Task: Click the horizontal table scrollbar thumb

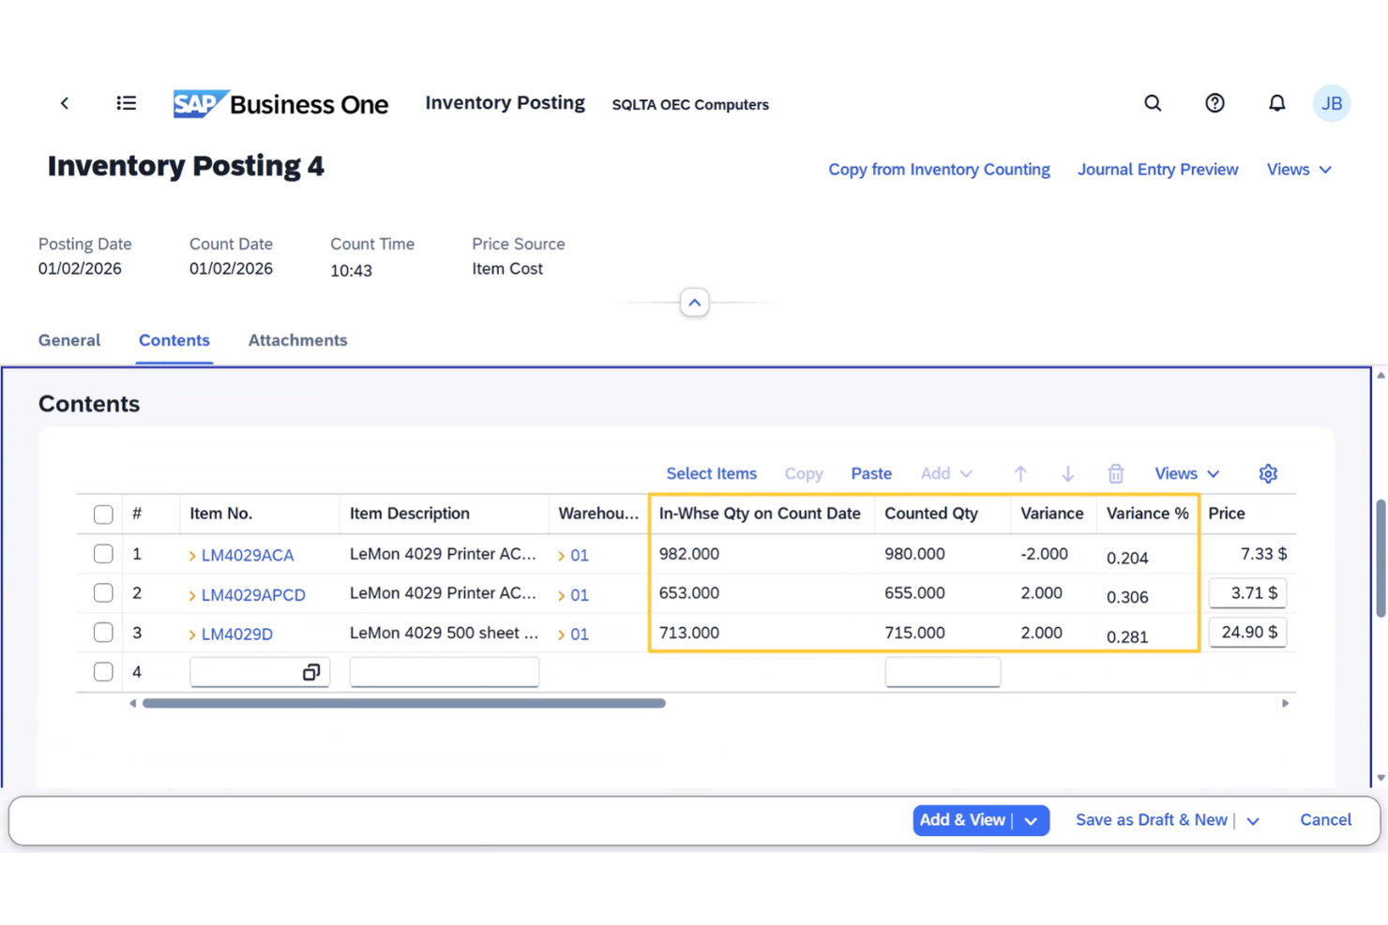Action: [403, 703]
